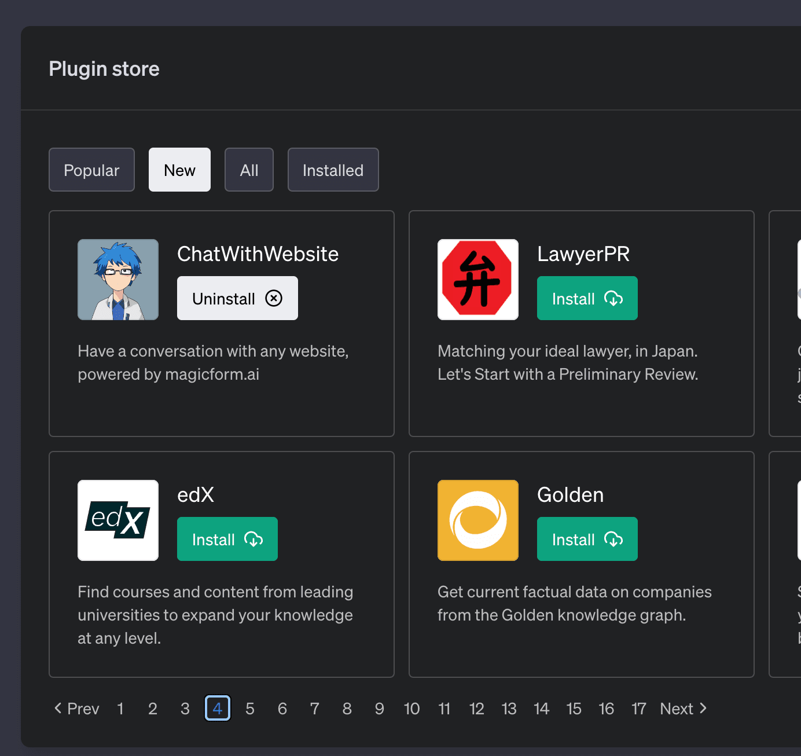This screenshot has width=801, height=756.
Task: Show the Installed plugins tab
Action: [333, 170]
